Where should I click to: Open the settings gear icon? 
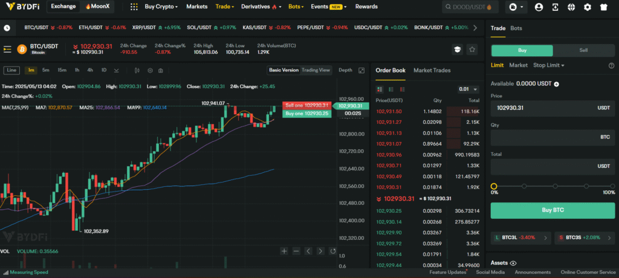[x=588, y=7]
